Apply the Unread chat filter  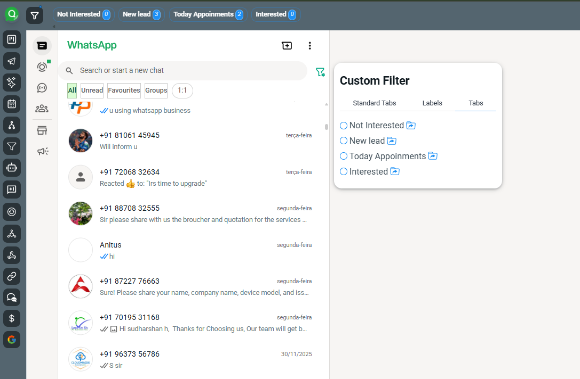pyautogui.click(x=91, y=90)
